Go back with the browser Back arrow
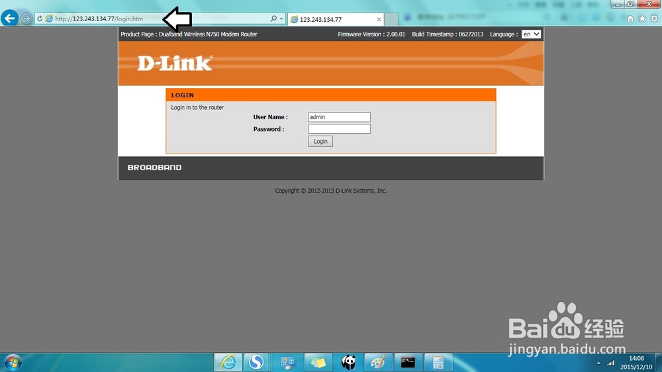 [9, 18]
